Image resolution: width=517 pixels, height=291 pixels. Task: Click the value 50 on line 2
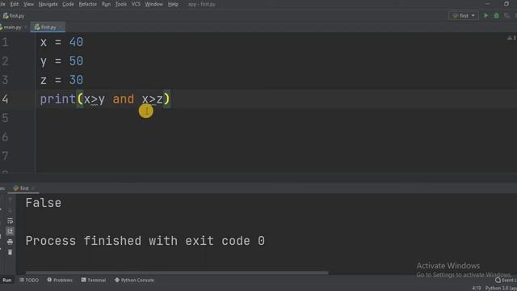76,61
